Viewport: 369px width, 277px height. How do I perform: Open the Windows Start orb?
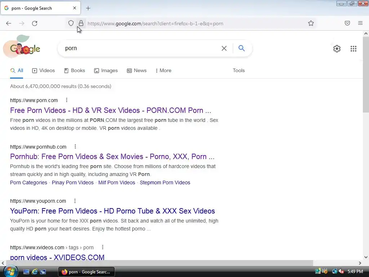pyautogui.click(x=10, y=271)
